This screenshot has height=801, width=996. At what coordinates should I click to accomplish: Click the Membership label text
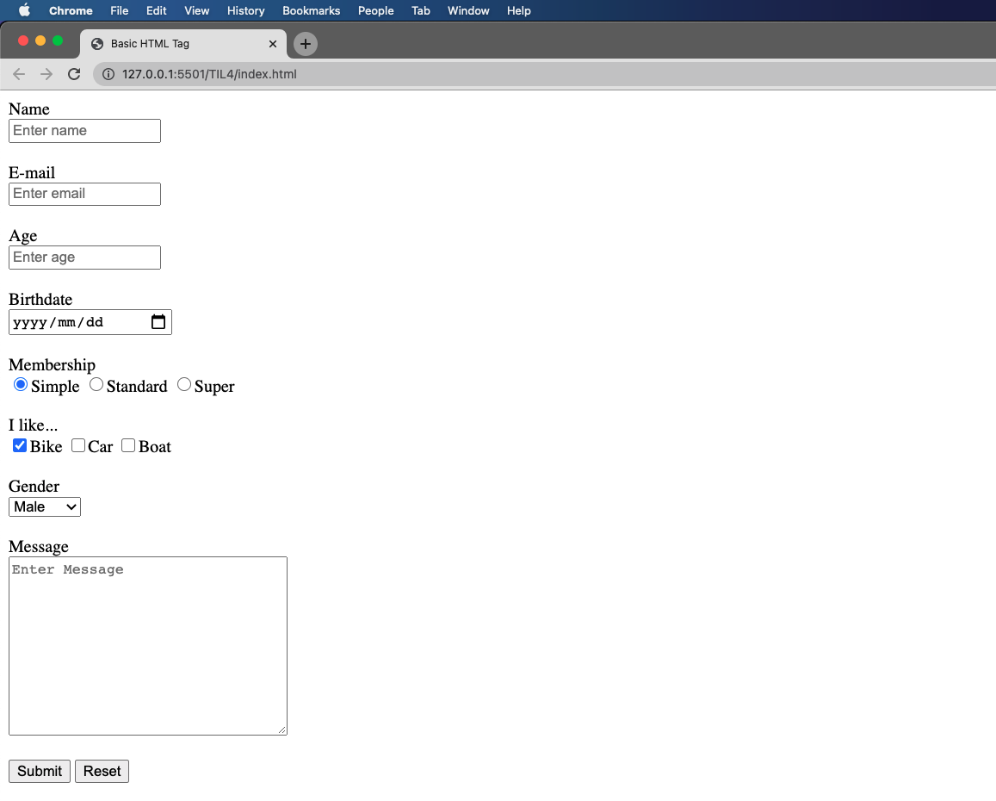click(53, 365)
